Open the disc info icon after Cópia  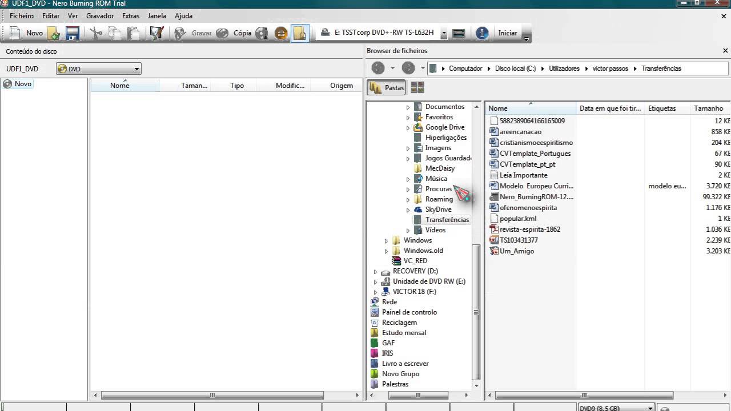pos(262,33)
